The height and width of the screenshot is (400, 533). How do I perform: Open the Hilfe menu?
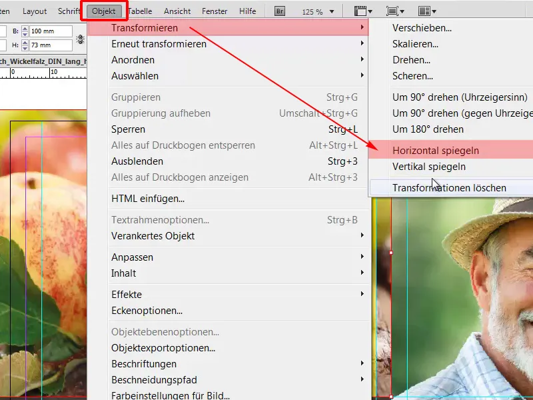247,11
